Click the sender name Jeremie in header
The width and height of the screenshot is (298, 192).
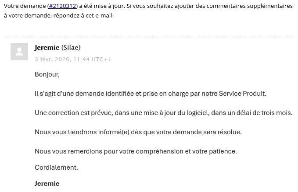pyautogui.click(x=47, y=47)
